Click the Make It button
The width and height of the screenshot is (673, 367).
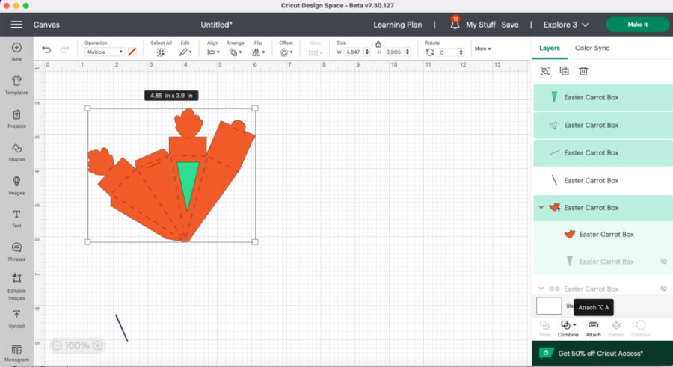[637, 25]
